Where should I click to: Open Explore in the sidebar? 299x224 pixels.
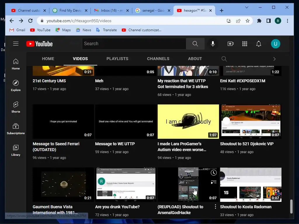click(x=16, y=86)
